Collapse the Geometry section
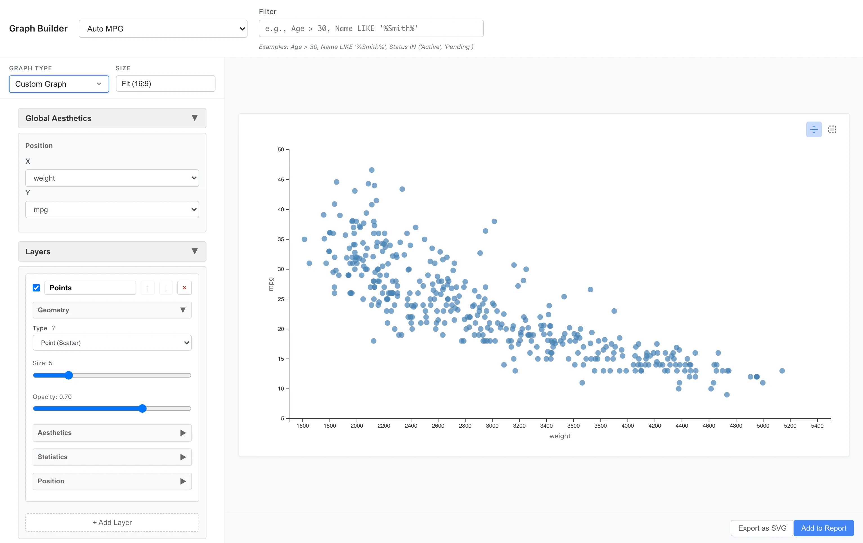Screen dimensions: 863x543 (183, 310)
